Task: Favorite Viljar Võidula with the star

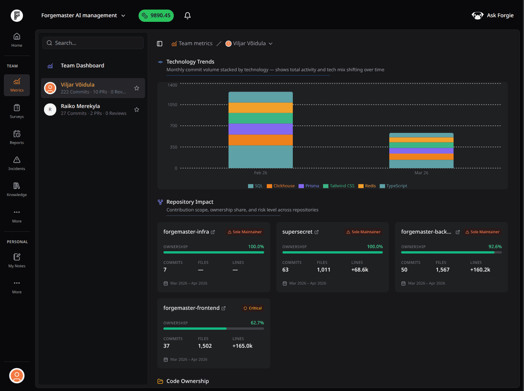Action: (x=137, y=88)
